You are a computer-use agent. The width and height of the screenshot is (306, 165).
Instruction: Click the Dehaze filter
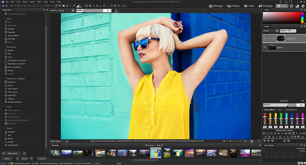click(x=11, y=99)
